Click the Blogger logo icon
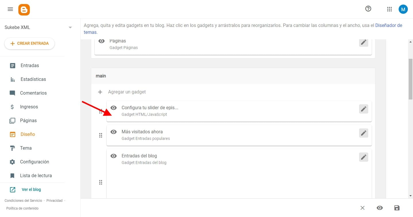The height and width of the screenshot is (217, 413). (x=24, y=10)
